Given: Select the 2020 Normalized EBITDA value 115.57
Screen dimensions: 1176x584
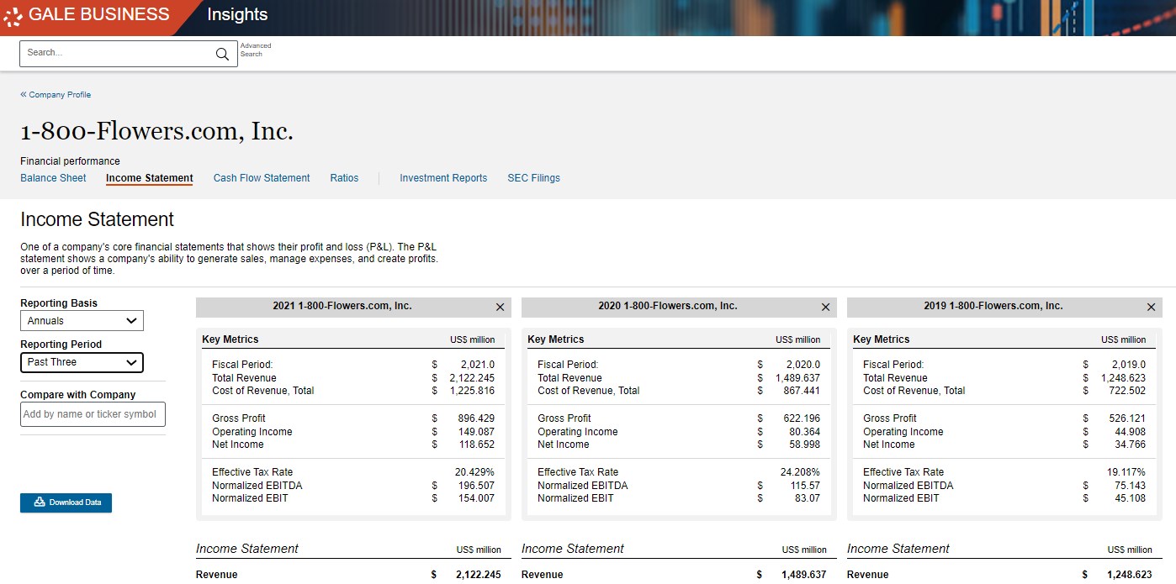Looking at the screenshot, I should pos(807,486).
